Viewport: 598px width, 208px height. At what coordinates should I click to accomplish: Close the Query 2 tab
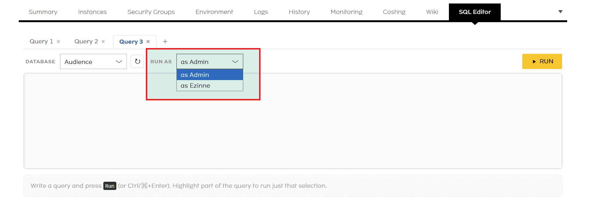click(103, 41)
